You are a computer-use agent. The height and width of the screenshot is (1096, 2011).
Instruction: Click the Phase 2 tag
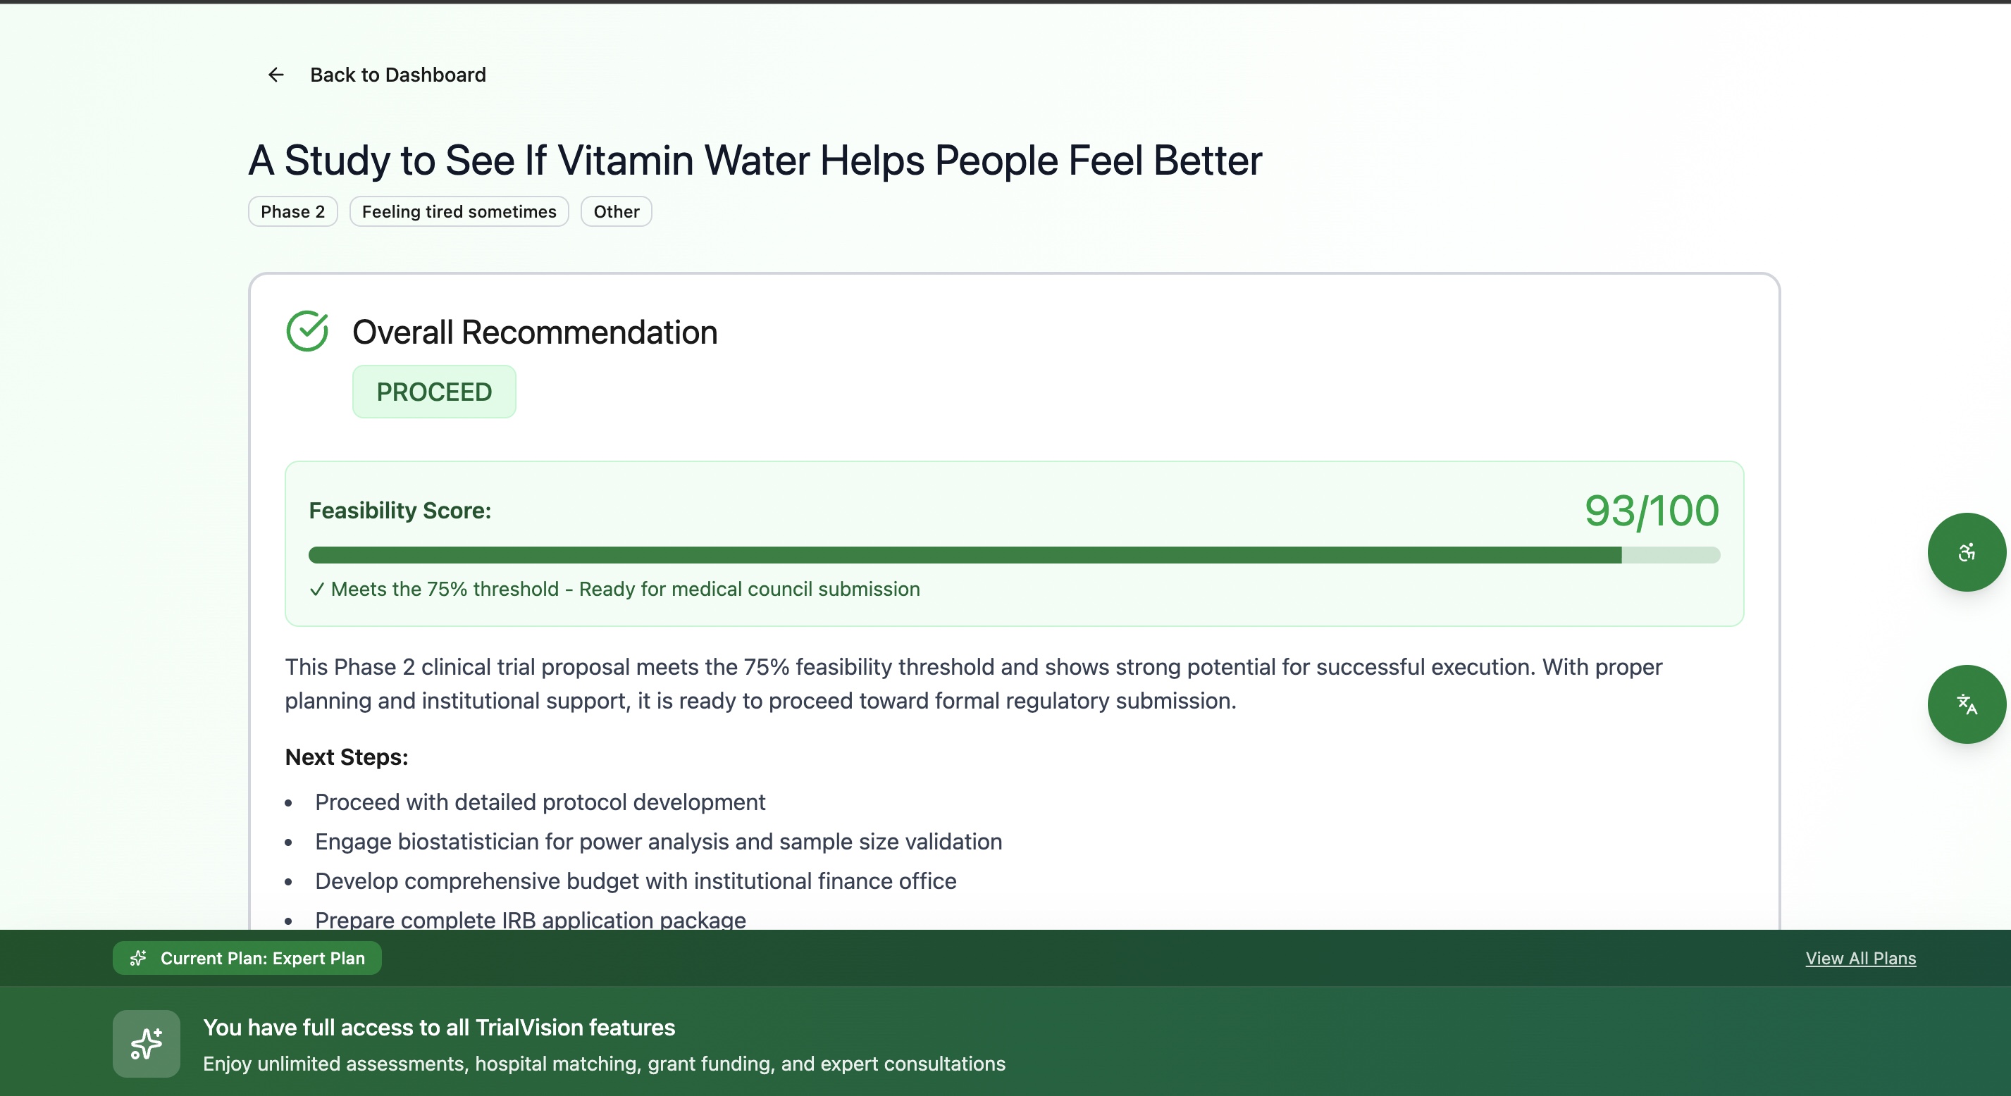tap(292, 211)
